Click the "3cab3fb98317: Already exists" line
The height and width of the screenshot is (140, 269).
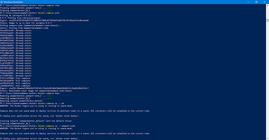tap(15, 63)
